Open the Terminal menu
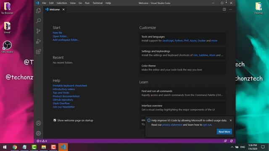The width and height of the screenshot is (269, 151). click(x=98, y=3)
